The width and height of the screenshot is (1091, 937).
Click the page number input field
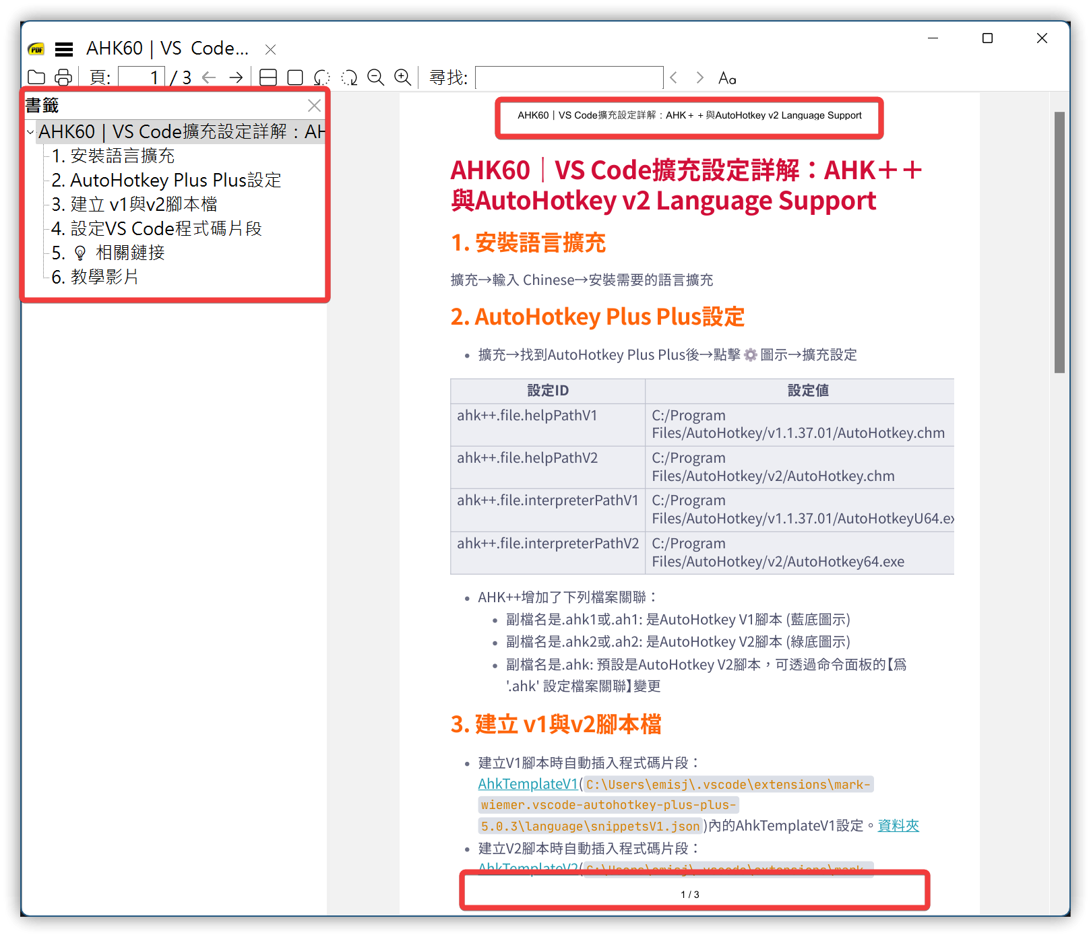coord(141,77)
